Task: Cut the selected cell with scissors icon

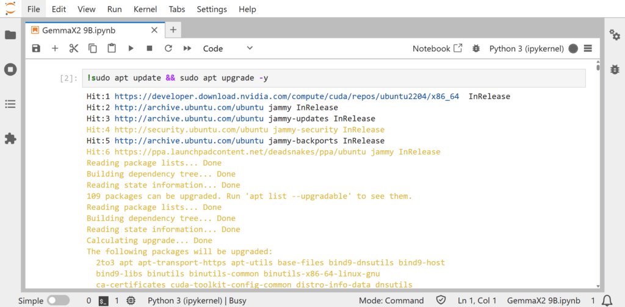Action: pyautogui.click(x=74, y=48)
